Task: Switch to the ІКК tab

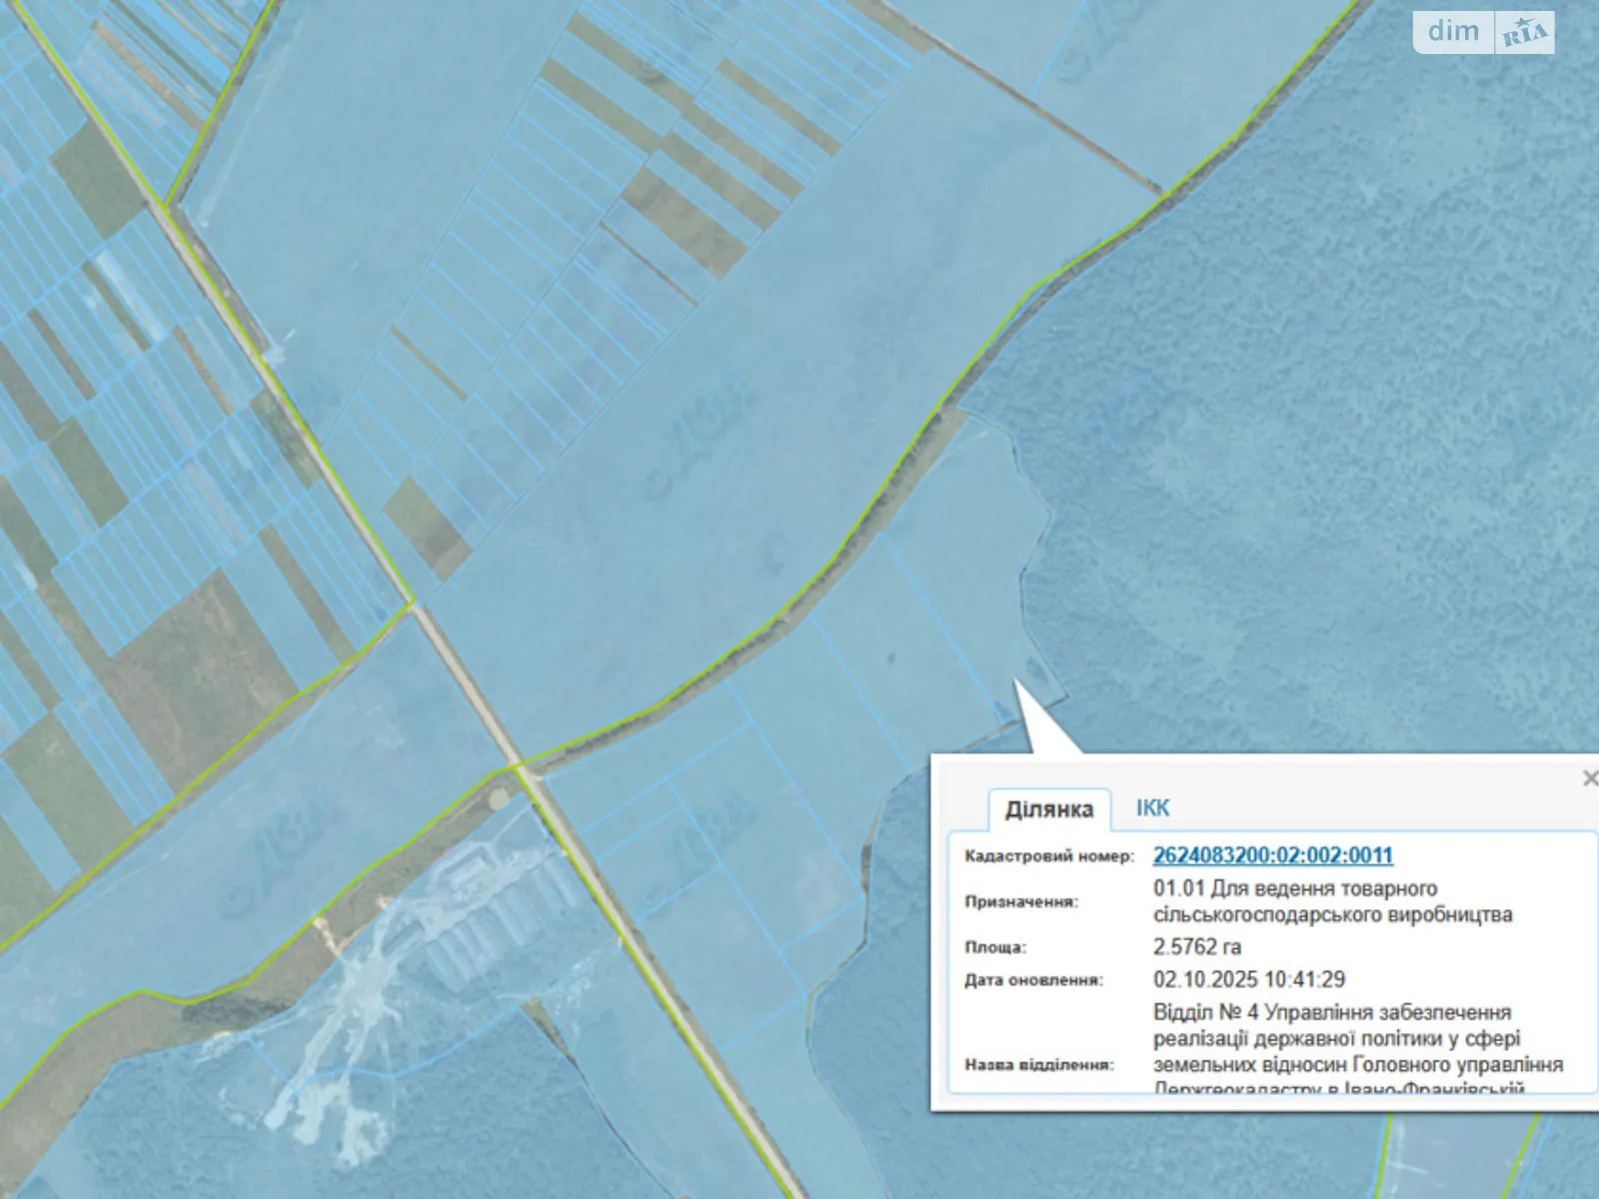Action: (x=1152, y=808)
